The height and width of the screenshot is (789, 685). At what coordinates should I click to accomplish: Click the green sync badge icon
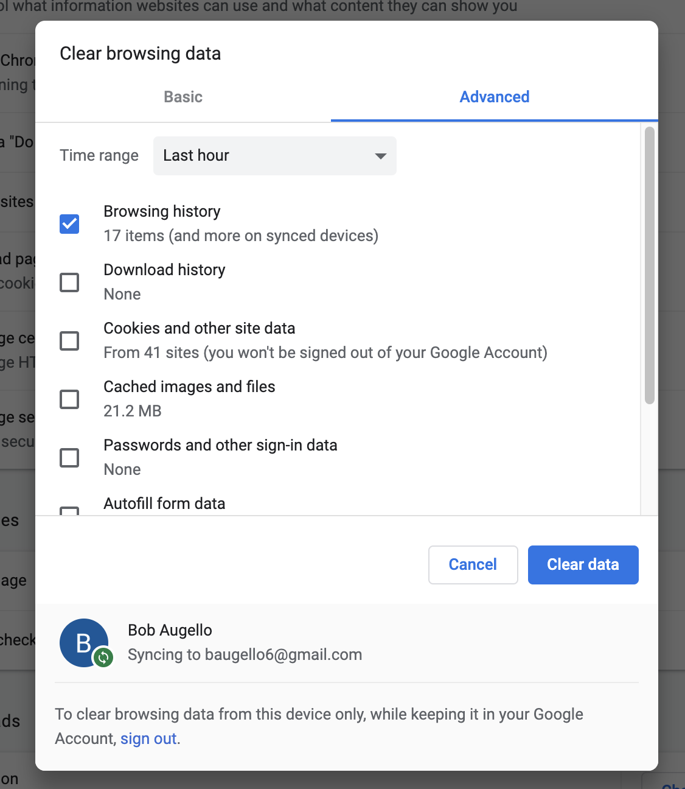pos(103,657)
